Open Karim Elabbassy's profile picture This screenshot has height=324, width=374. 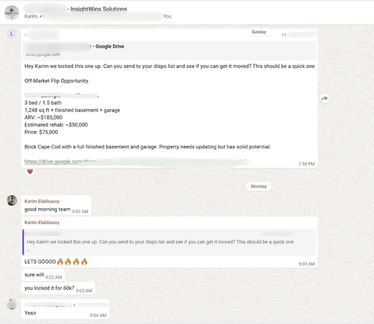click(x=12, y=200)
